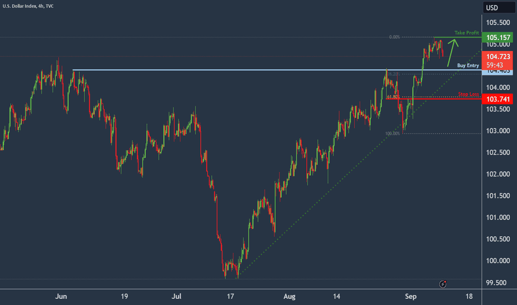The image size is (517, 305).
Task: Click the 61.80% Fibonacci level label
Action: tap(393, 96)
